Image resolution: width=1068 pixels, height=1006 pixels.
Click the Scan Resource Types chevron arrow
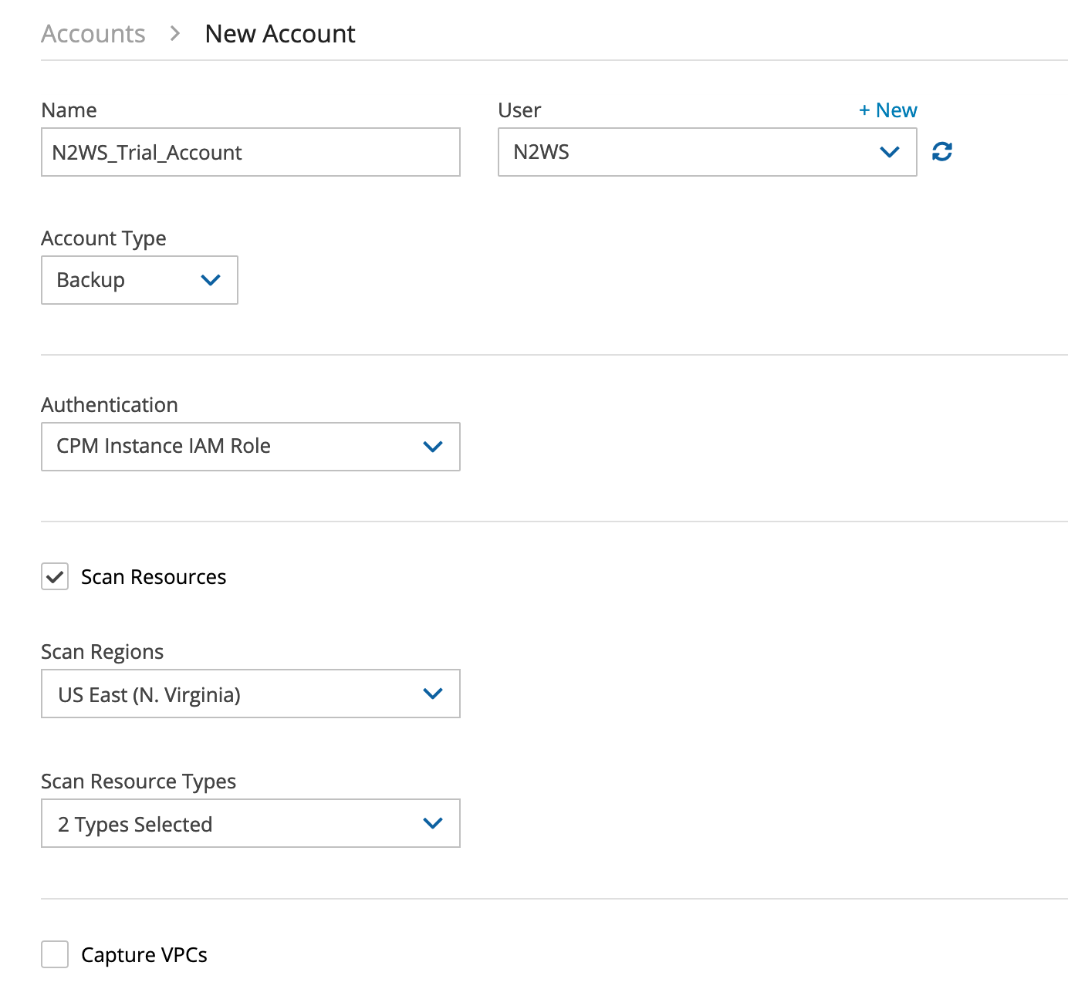pos(433,824)
